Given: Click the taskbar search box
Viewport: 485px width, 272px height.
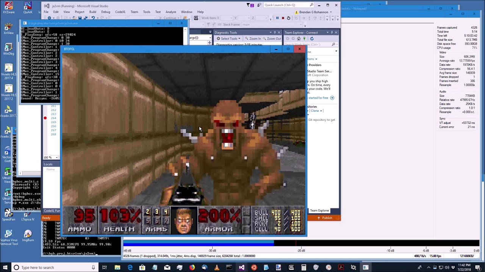Looking at the screenshot, I should (x=54, y=267).
